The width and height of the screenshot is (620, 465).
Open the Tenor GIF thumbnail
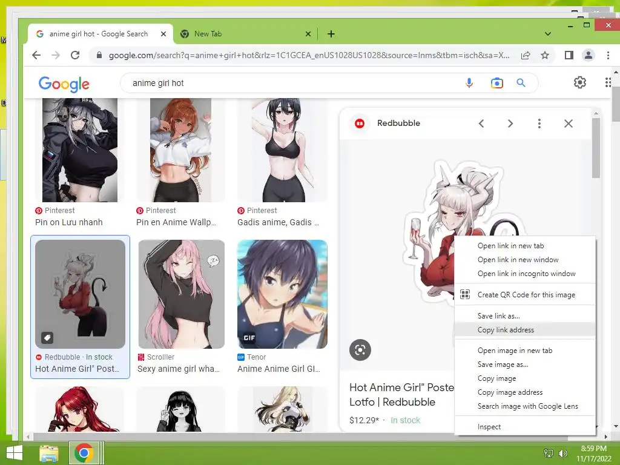click(282, 294)
